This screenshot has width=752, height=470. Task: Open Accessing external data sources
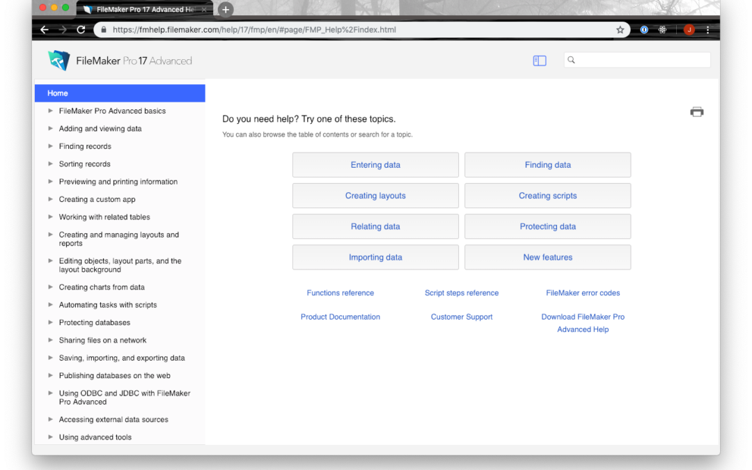click(x=113, y=420)
